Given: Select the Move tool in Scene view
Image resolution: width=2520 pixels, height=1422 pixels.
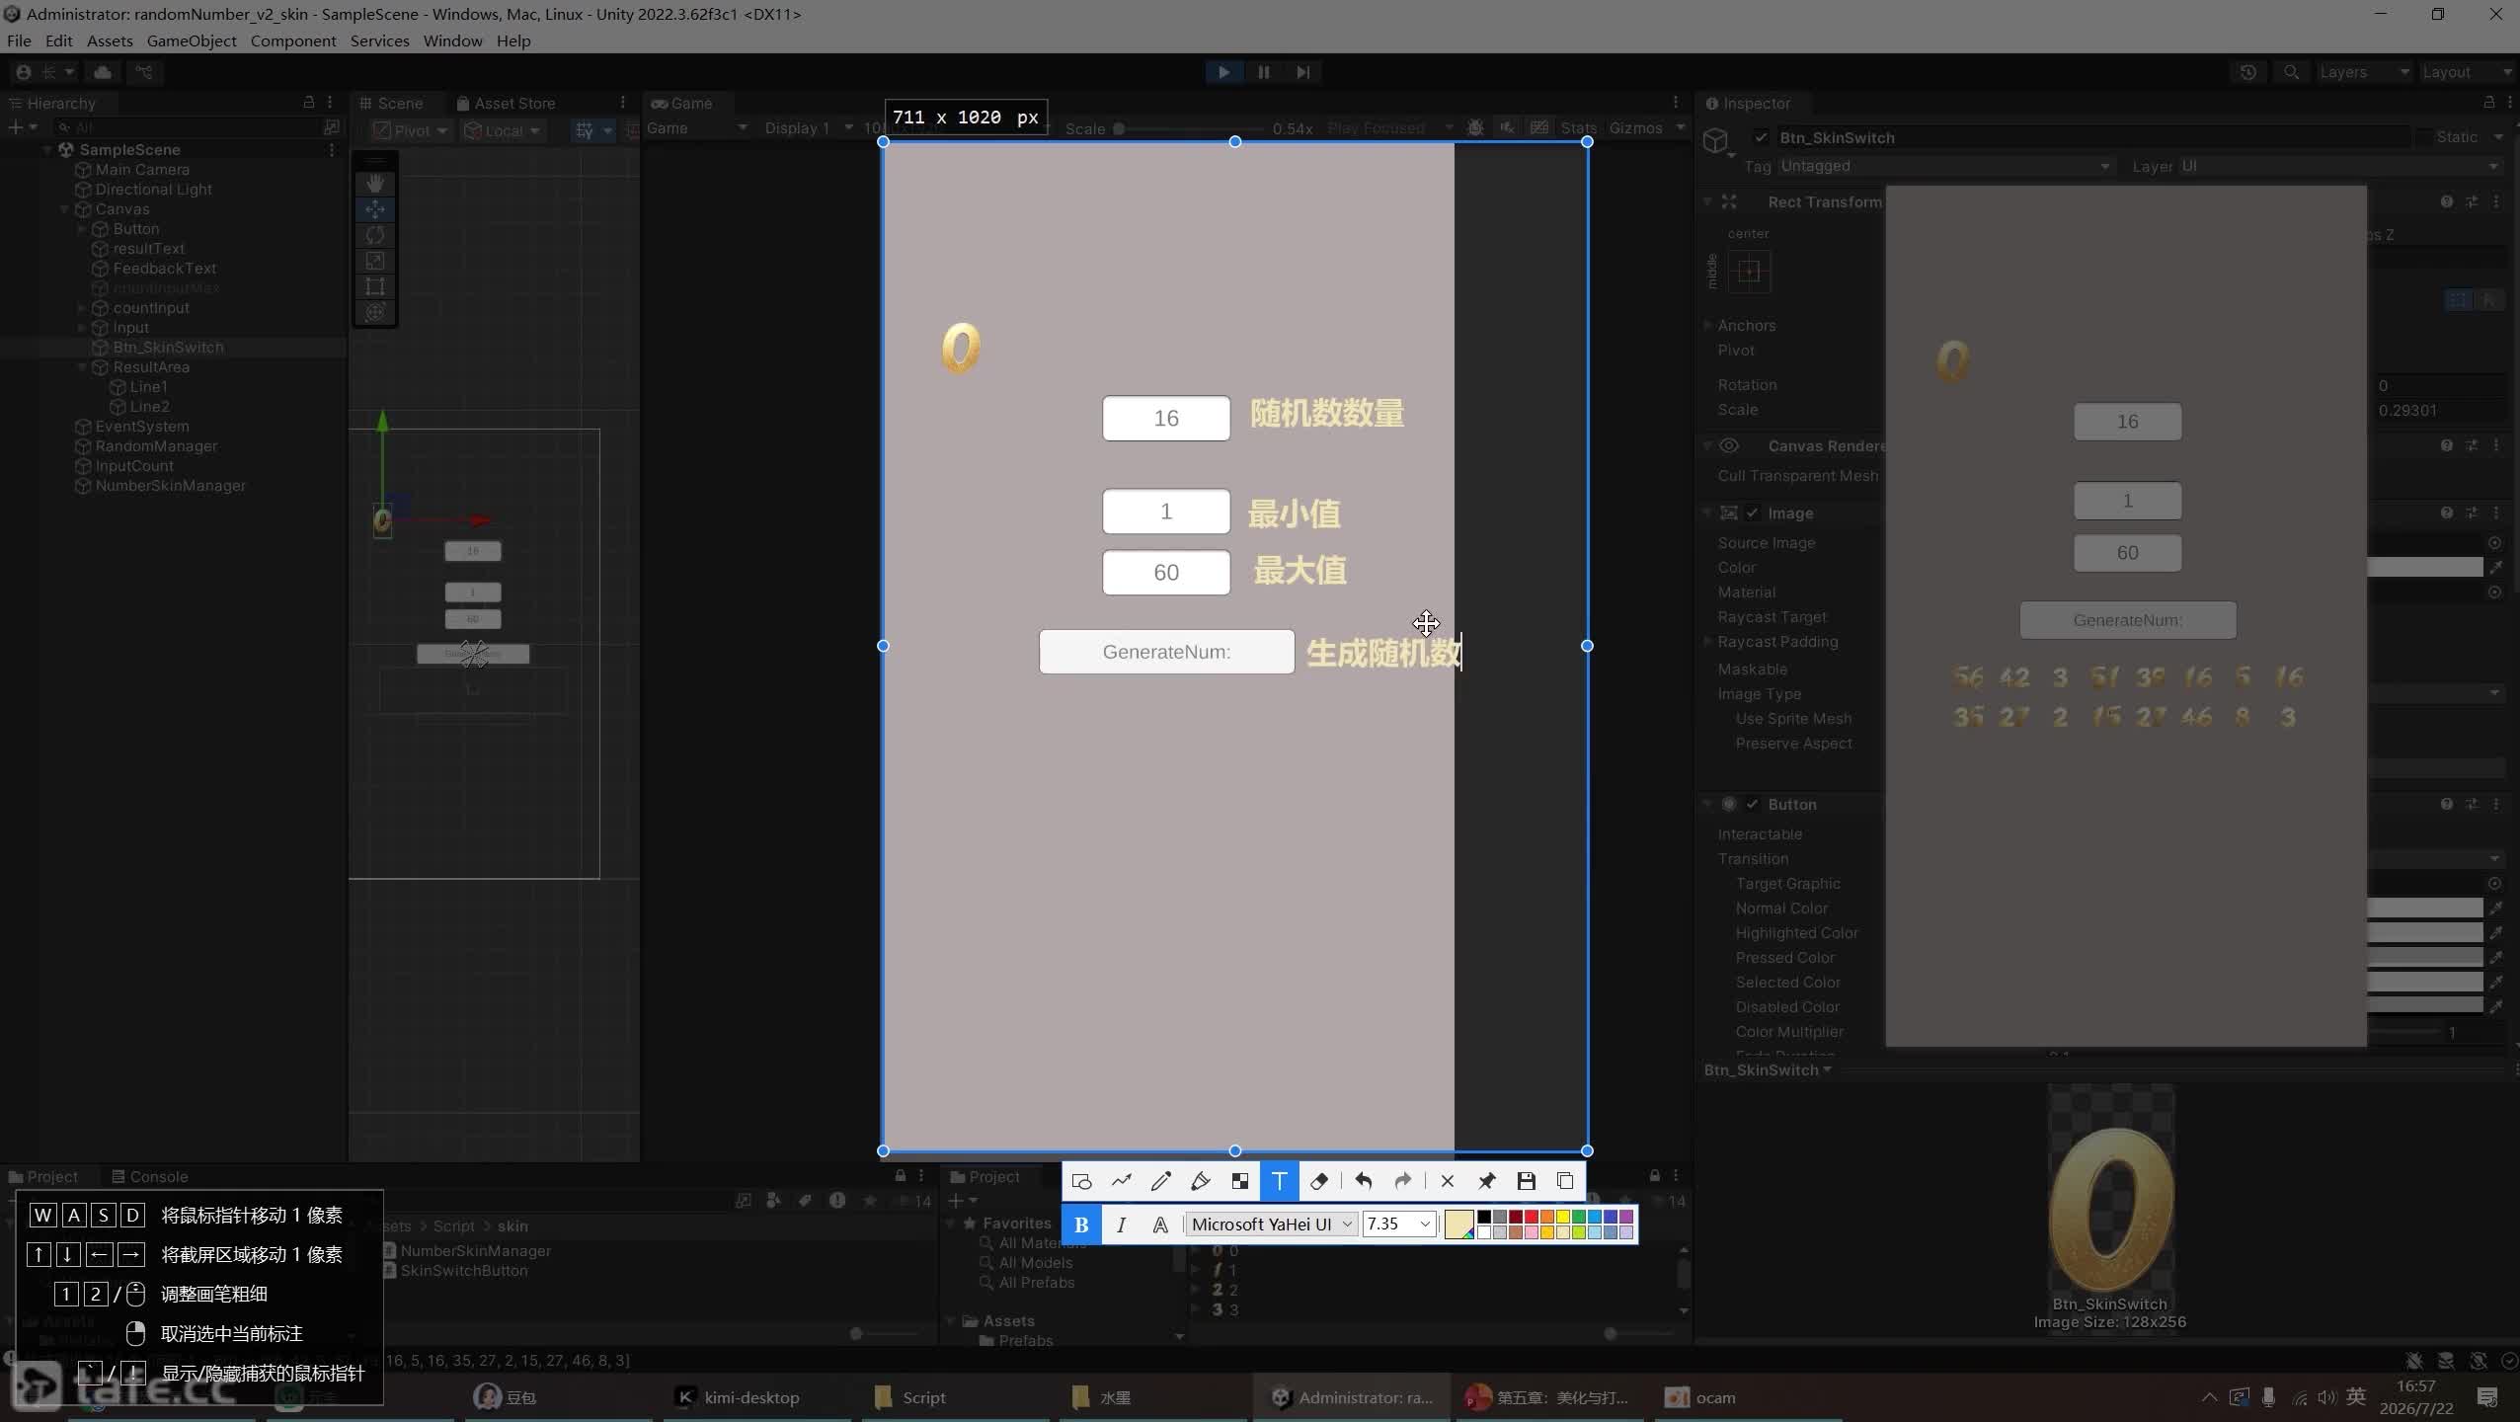Looking at the screenshot, I should pos(375,209).
